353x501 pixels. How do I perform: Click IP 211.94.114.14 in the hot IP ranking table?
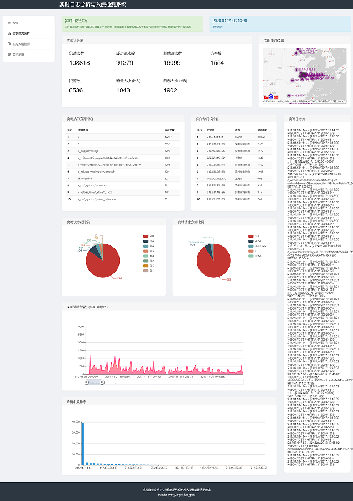(x=215, y=137)
